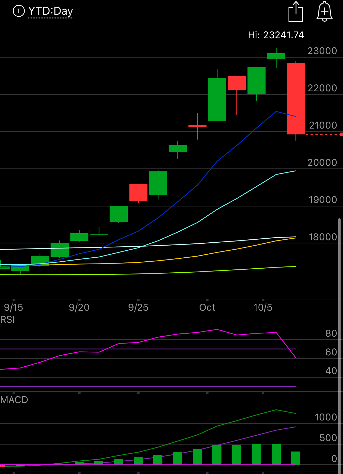Select the Oct date label
This screenshot has width=343, height=474.
point(207,307)
